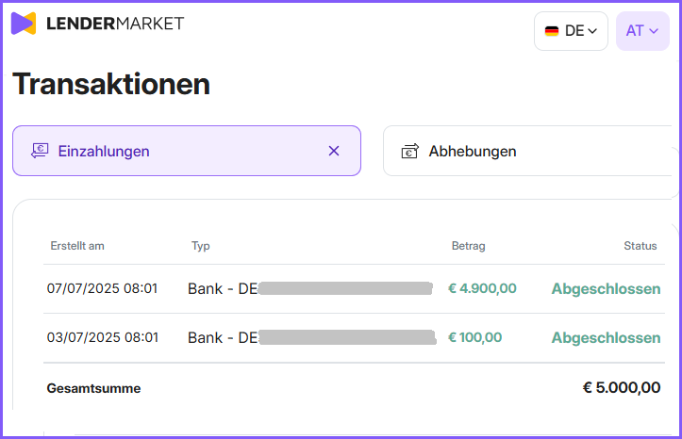This screenshot has height=439, width=682.
Task: Click the Einzahlungen deposit icon
Action: tap(40, 151)
